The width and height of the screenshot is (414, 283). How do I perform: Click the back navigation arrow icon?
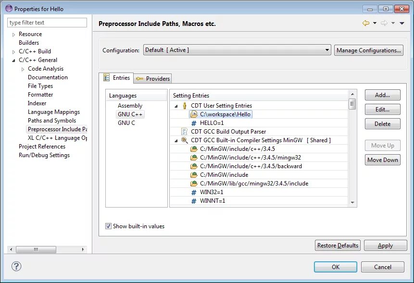coord(366,23)
